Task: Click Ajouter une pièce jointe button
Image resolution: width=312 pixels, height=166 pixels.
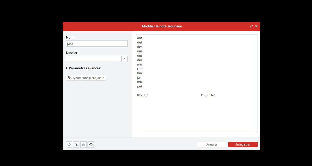Action: pyautogui.click(x=86, y=78)
